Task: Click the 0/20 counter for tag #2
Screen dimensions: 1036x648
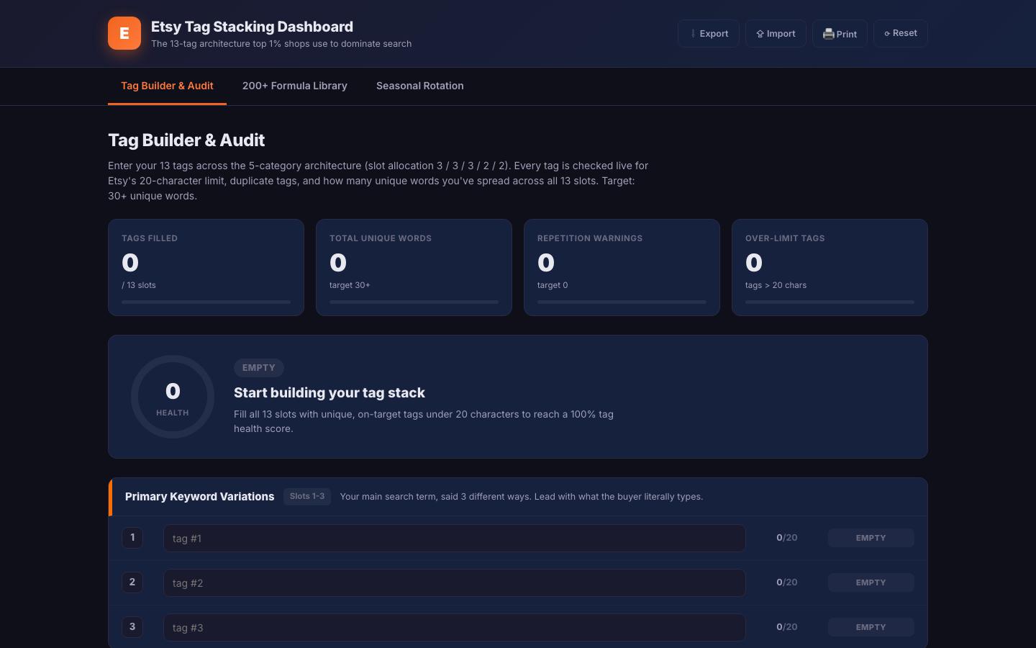Action: pyautogui.click(x=787, y=582)
